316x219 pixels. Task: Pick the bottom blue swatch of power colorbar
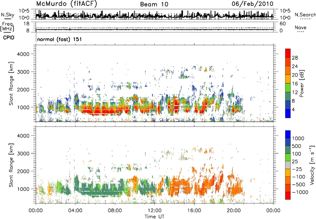tap(288, 114)
